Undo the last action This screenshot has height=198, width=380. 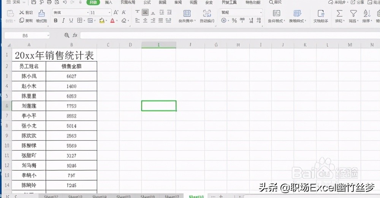click(65, 2)
